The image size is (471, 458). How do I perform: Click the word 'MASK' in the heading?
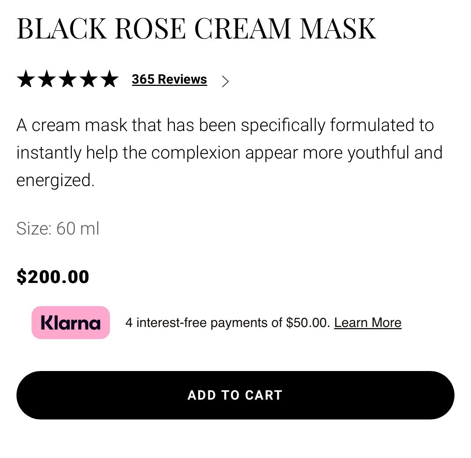(x=338, y=28)
